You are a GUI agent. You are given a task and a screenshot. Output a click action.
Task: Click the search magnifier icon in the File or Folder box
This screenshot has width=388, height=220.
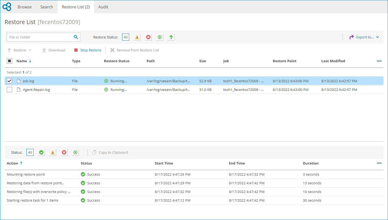[x=76, y=37]
